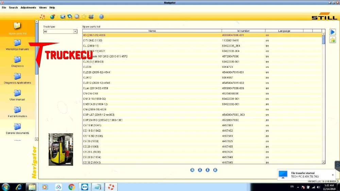Open the Diagnosis folder
Image resolution: width=340 pixels, height=191 pixels.
tap(17, 62)
